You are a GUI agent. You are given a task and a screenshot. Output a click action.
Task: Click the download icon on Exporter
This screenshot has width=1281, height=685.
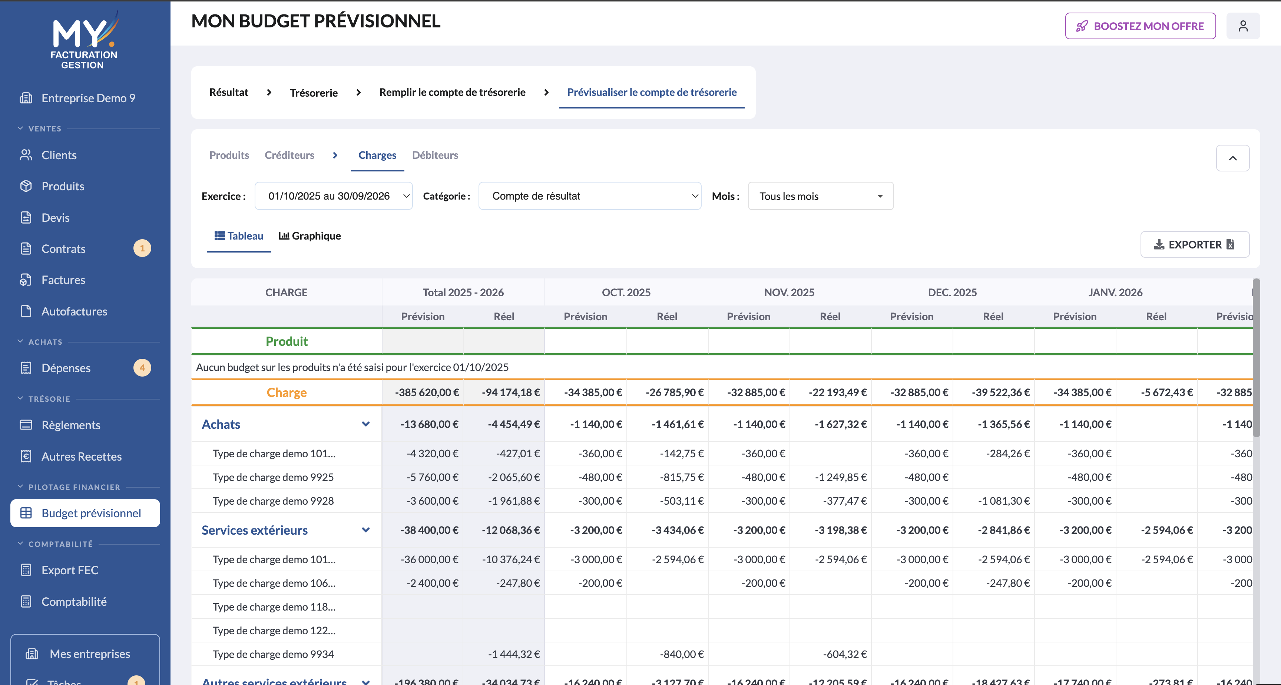pyautogui.click(x=1159, y=244)
